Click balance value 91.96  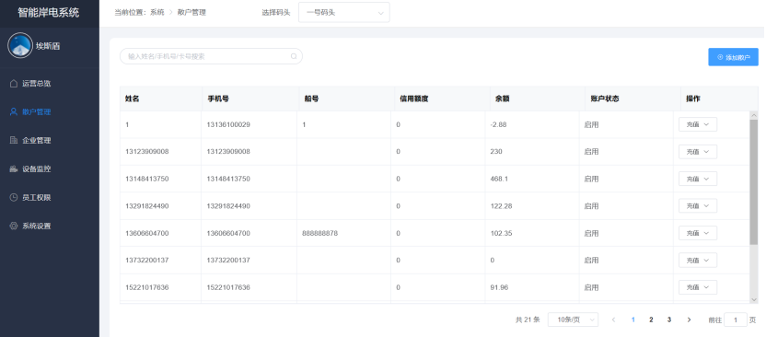[499, 287]
